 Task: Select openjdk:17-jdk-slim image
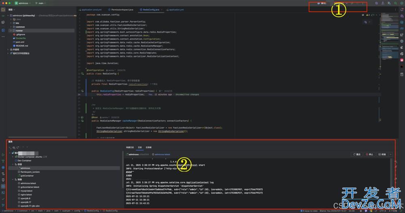[x=29, y=206]
